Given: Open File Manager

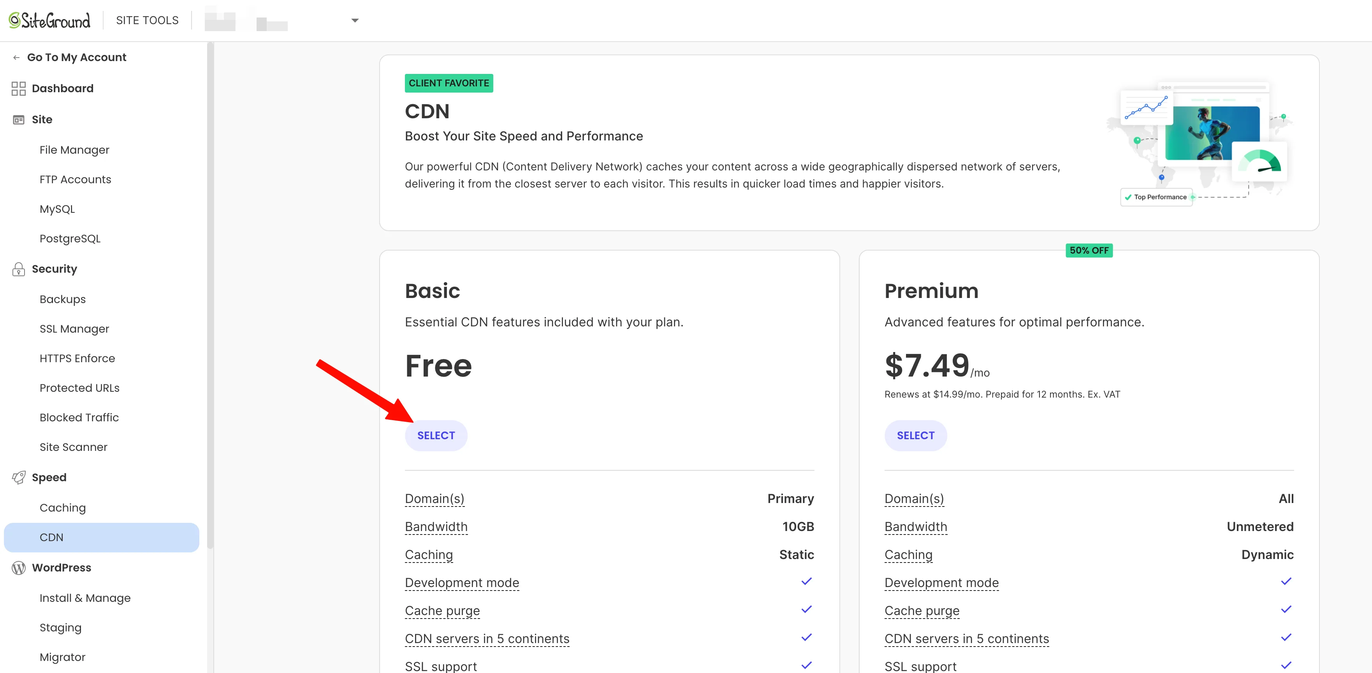Looking at the screenshot, I should [x=74, y=150].
